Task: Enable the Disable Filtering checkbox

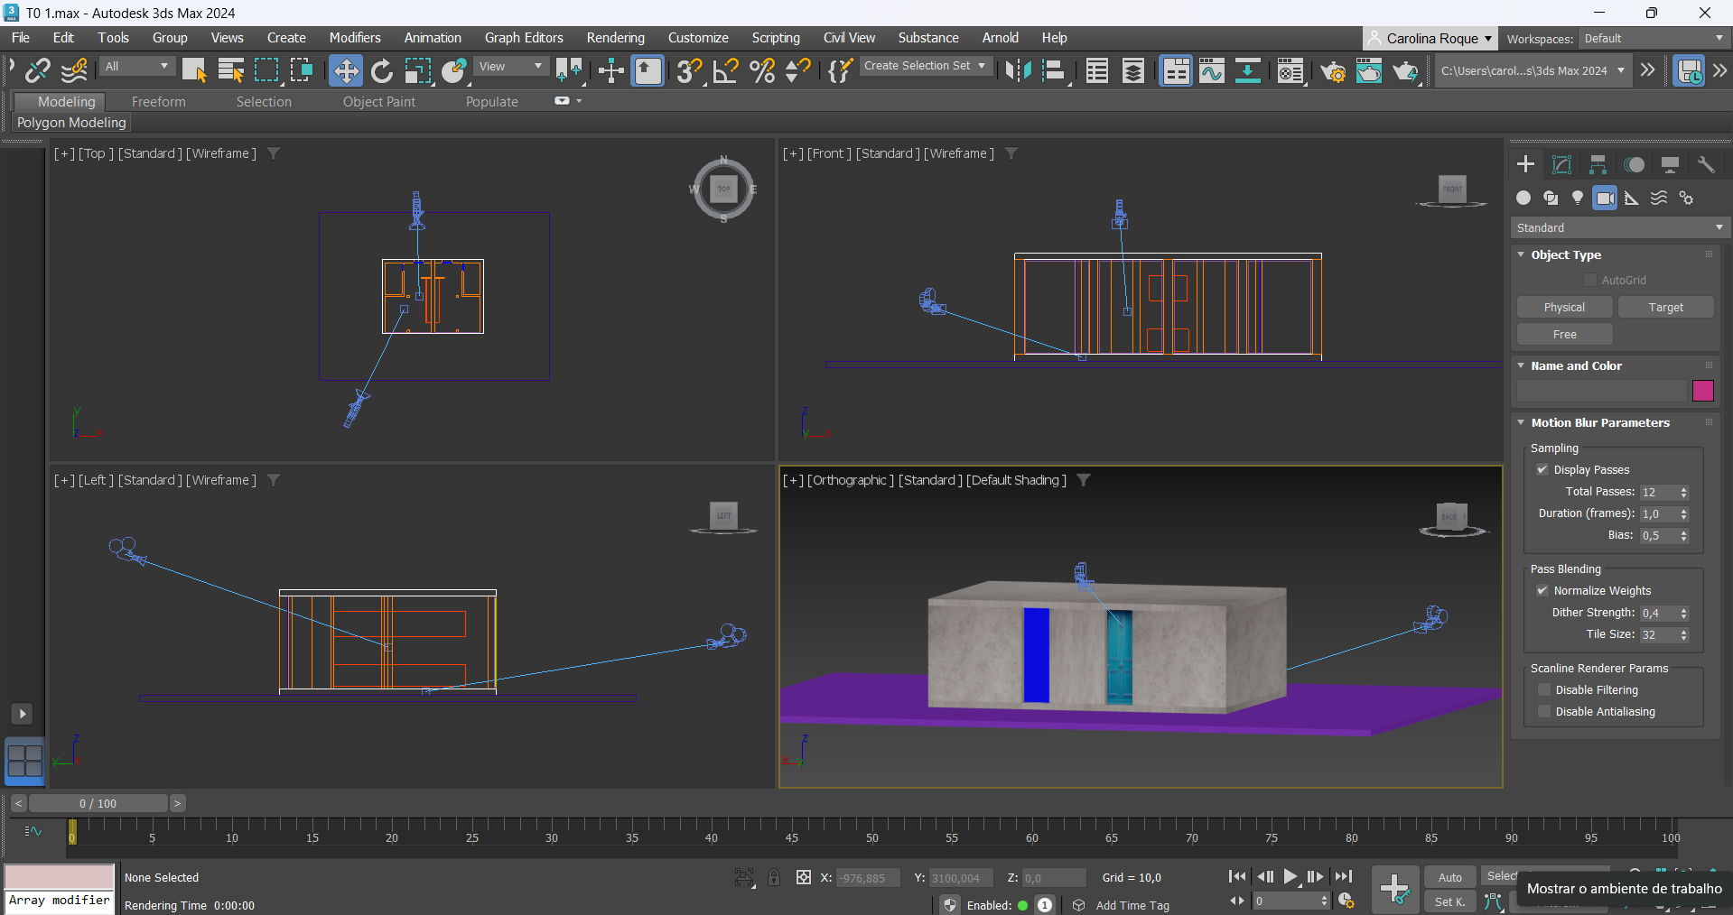Action: point(1544,689)
